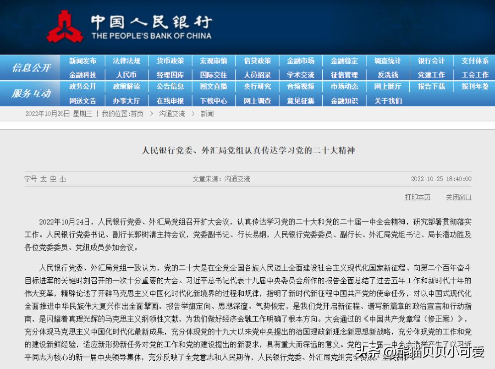Click the 关闭窗口 close link

coord(458,197)
